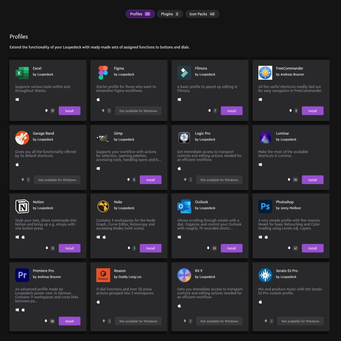The height and width of the screenshot is (341, 341).
Task: Click the Excel app icon
Action: (x=22, y=73)
